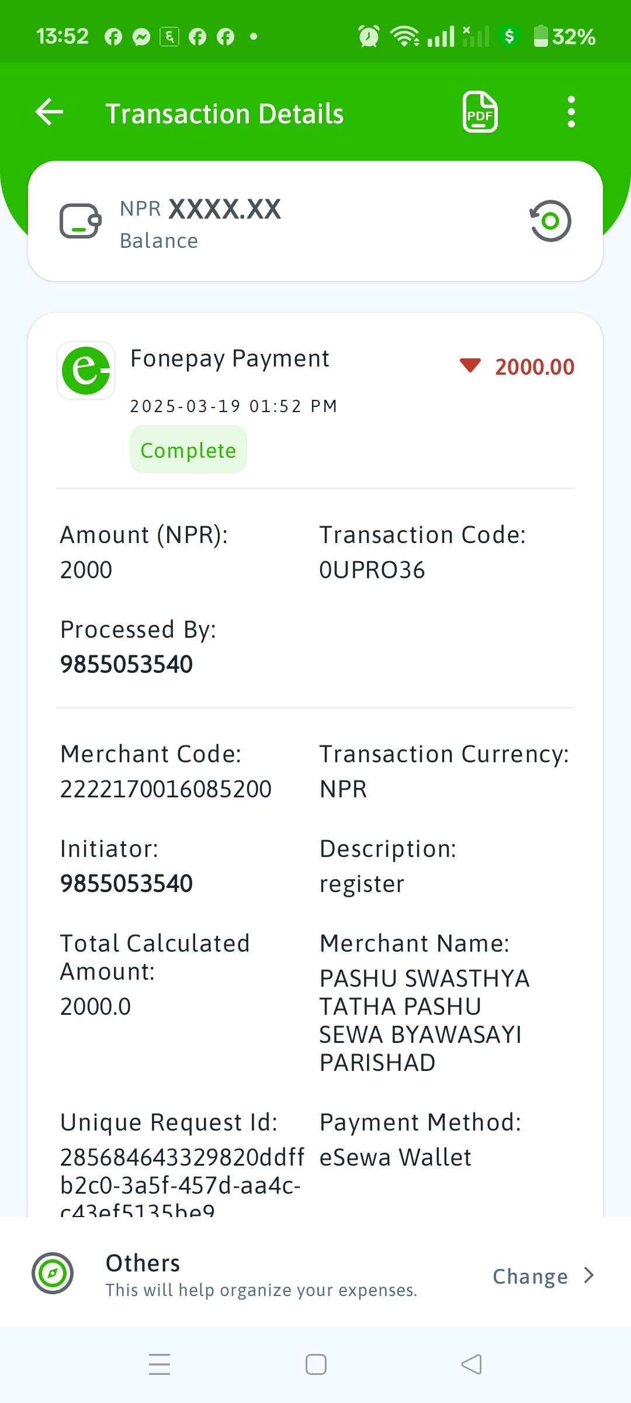Tap the Initiator number 9855053540
Image resolution: width=631 pixels, height=1403 pixels.
coord(127,883)
